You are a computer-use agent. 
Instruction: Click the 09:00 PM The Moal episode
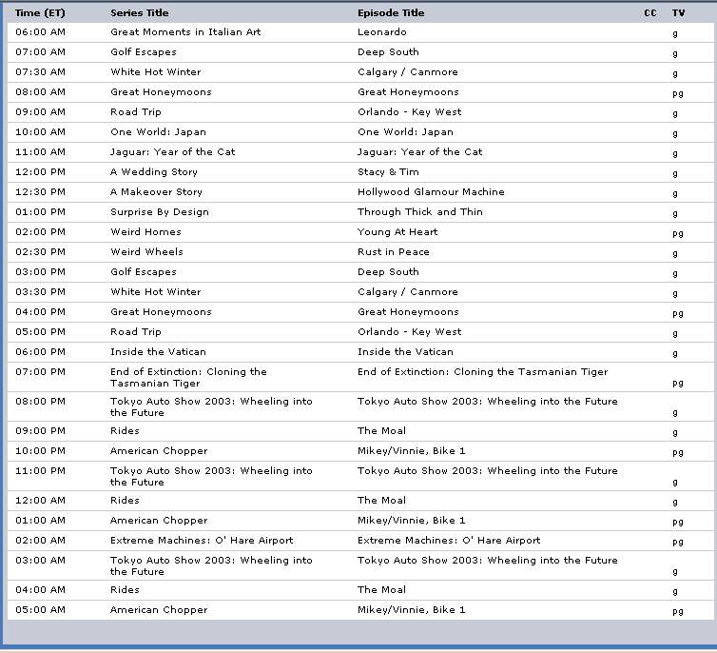(x=382, y=431)
